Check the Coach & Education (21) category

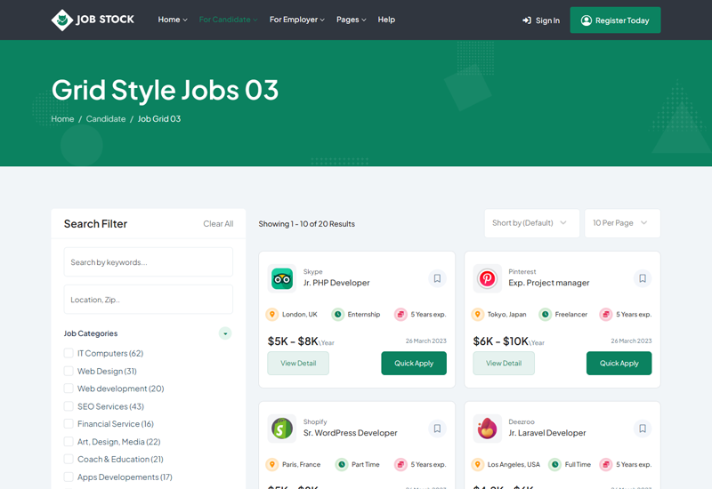coord(69,459)
